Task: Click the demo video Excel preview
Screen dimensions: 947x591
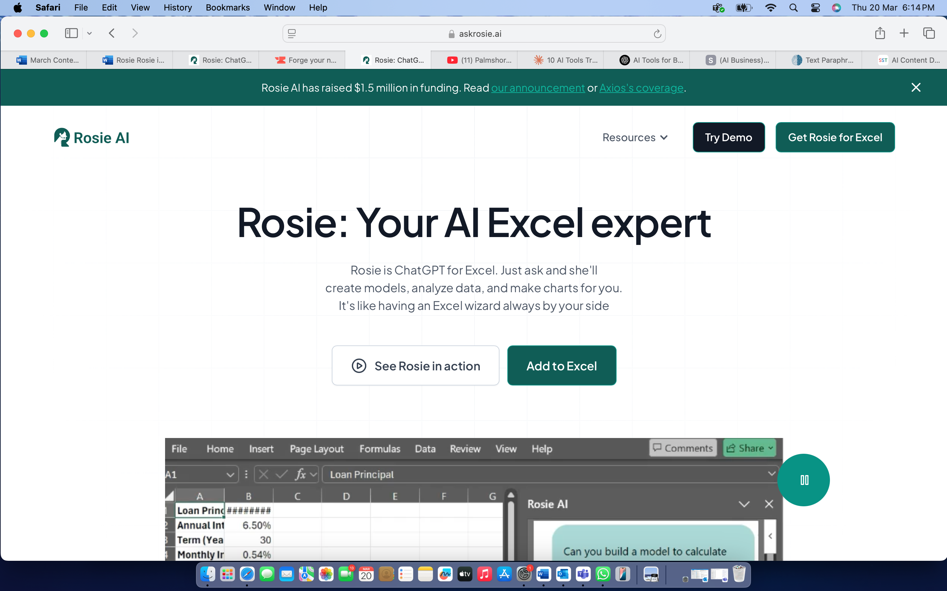Action: (473, 499)
